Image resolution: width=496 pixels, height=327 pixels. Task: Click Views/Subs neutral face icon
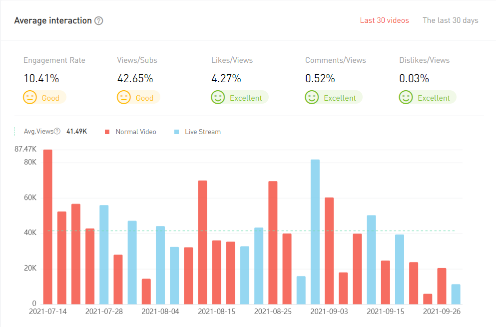pos(124,98)
